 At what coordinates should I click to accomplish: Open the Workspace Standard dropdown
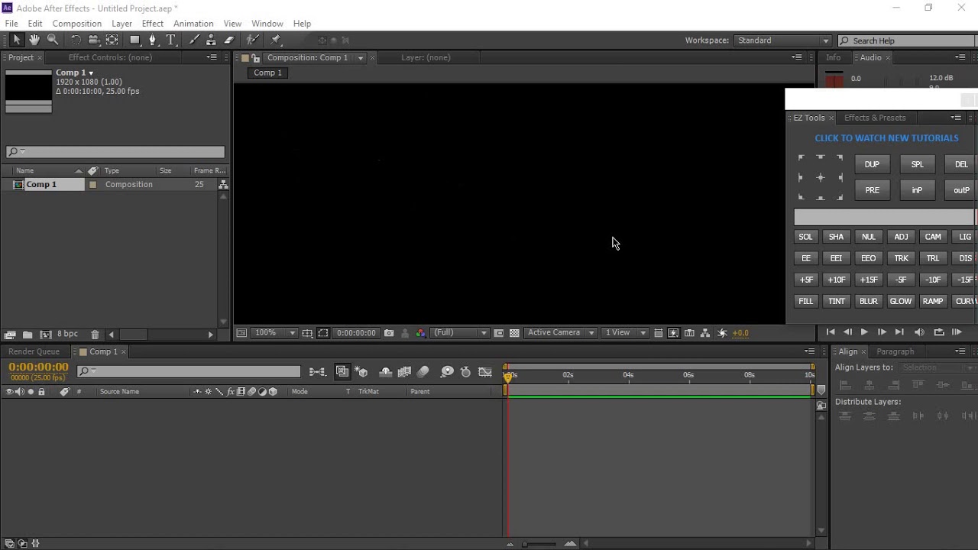click(782, 40)
